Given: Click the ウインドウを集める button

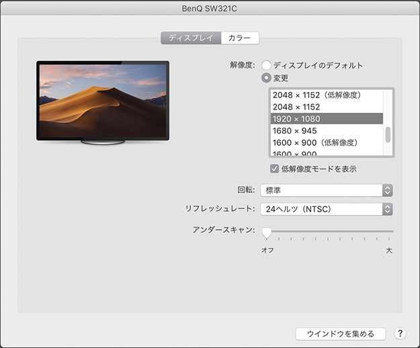Looking at the screenshot, I should click(x=340, y=333).
